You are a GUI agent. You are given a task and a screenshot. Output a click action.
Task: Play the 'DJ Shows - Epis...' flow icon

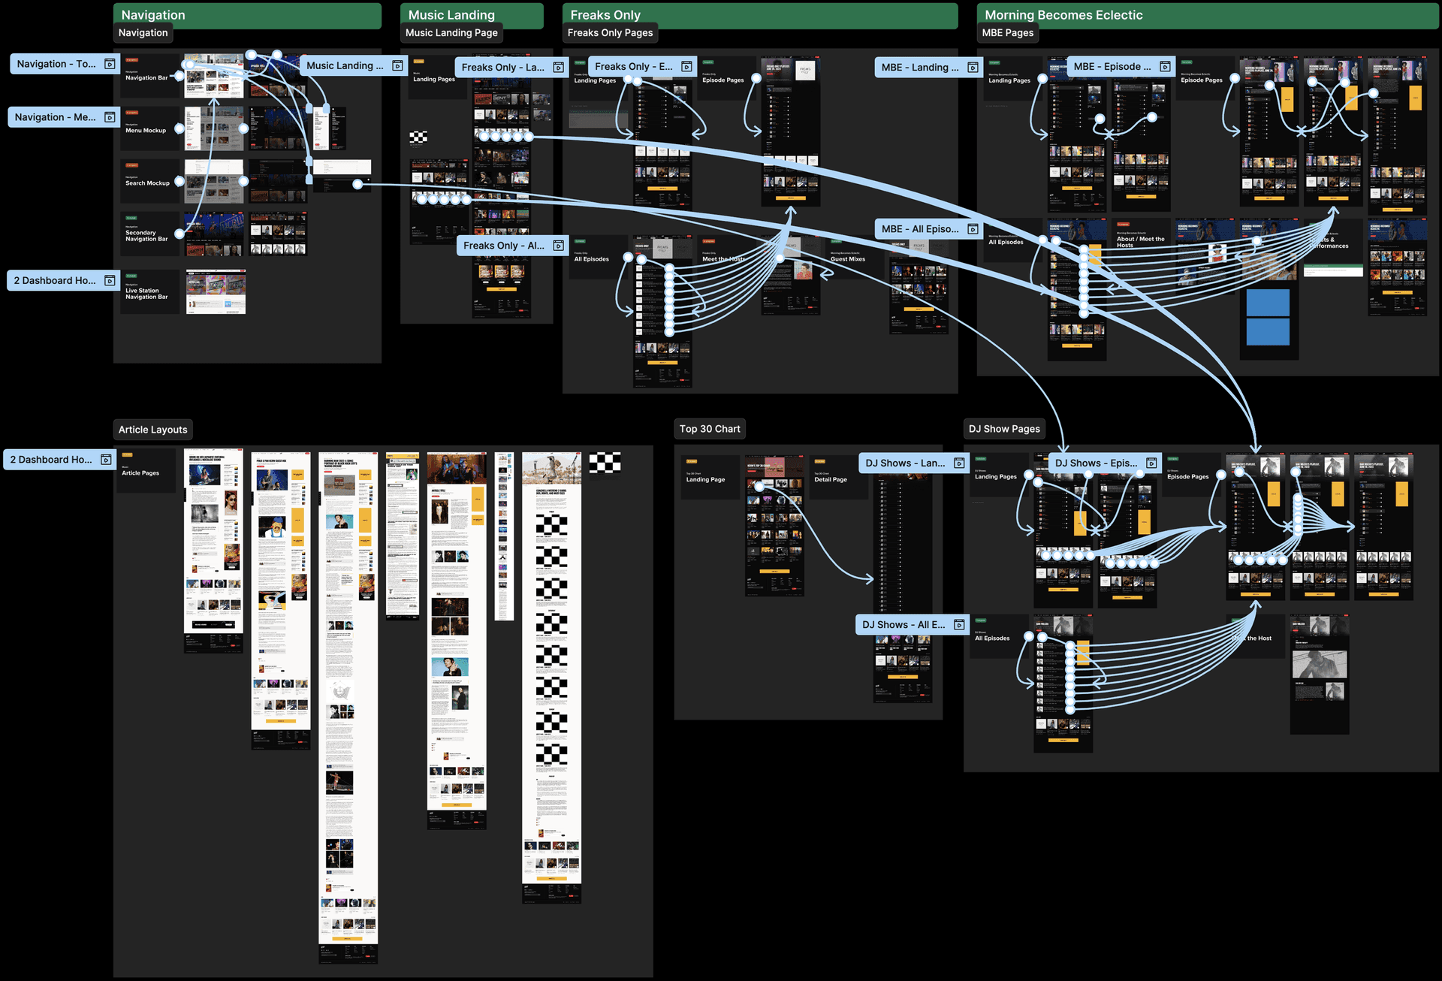pyautogui.click(x=1151, y=463)
